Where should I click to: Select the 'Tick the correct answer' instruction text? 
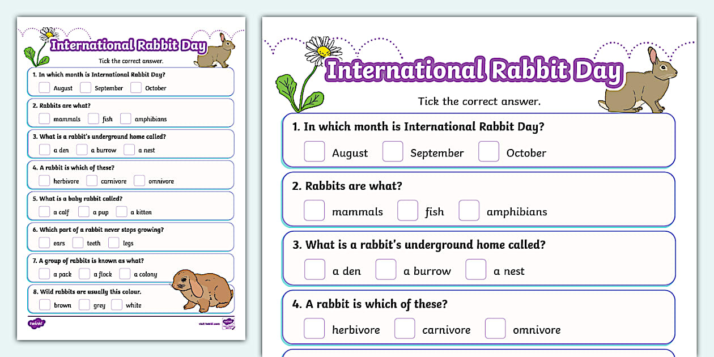[479, 101]
